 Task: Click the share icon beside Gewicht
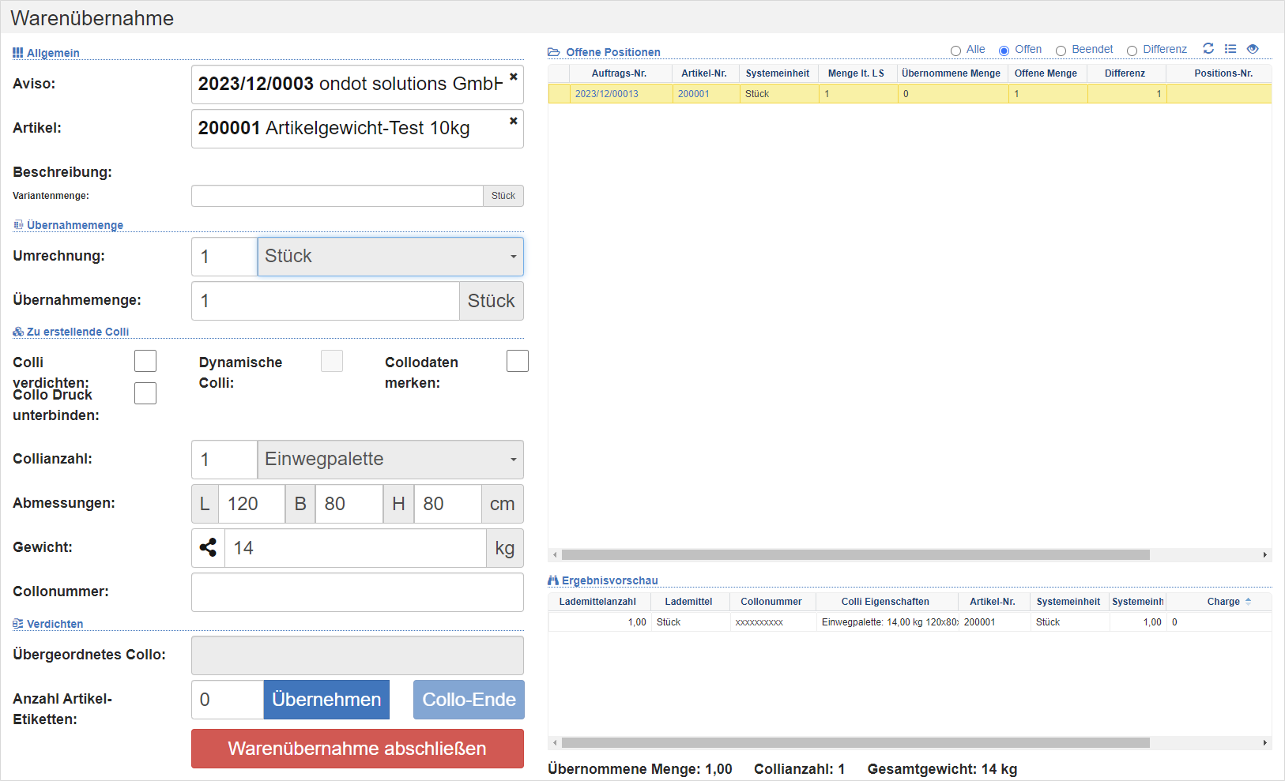pos(209,548)
